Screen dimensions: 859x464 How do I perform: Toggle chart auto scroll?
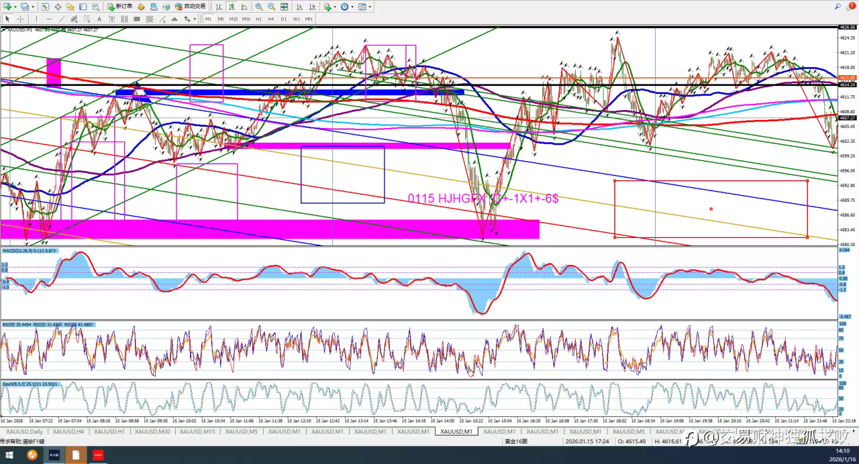pos(299,7)
